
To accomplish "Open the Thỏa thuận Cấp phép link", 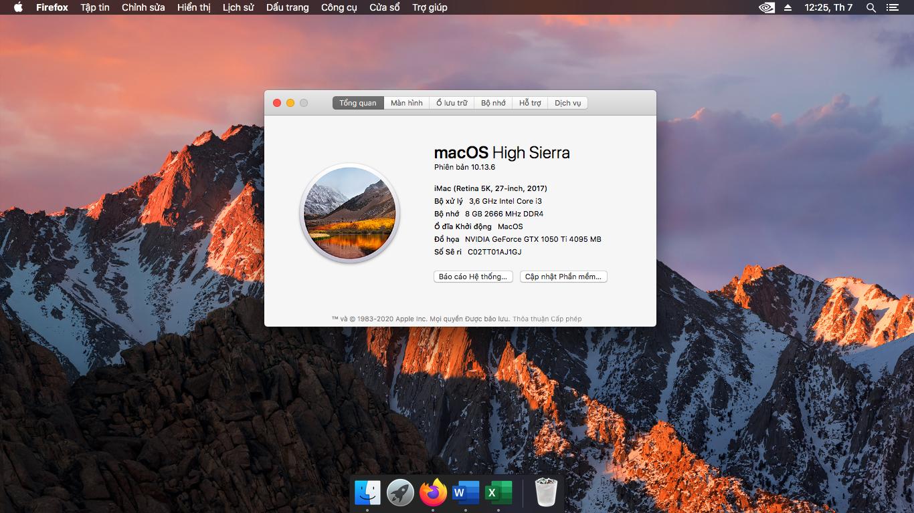I will click(x=547, y=319).
